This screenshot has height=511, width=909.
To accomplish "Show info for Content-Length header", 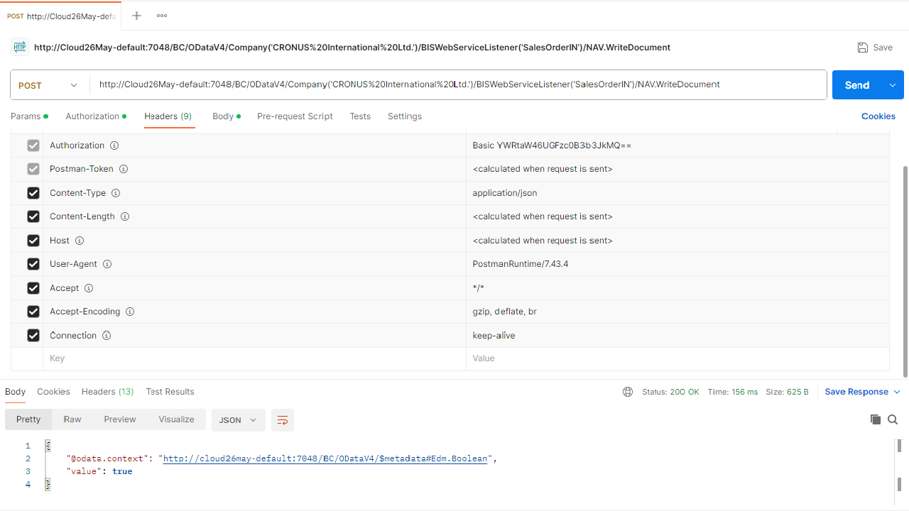I will tap(125, 216).
